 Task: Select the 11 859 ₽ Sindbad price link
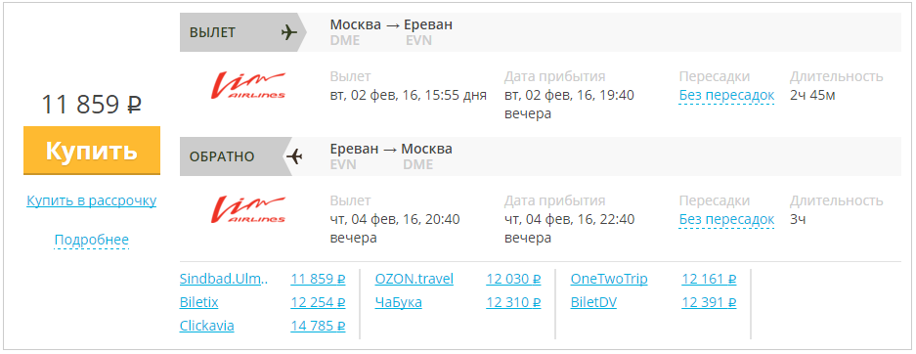coord(318,280)
